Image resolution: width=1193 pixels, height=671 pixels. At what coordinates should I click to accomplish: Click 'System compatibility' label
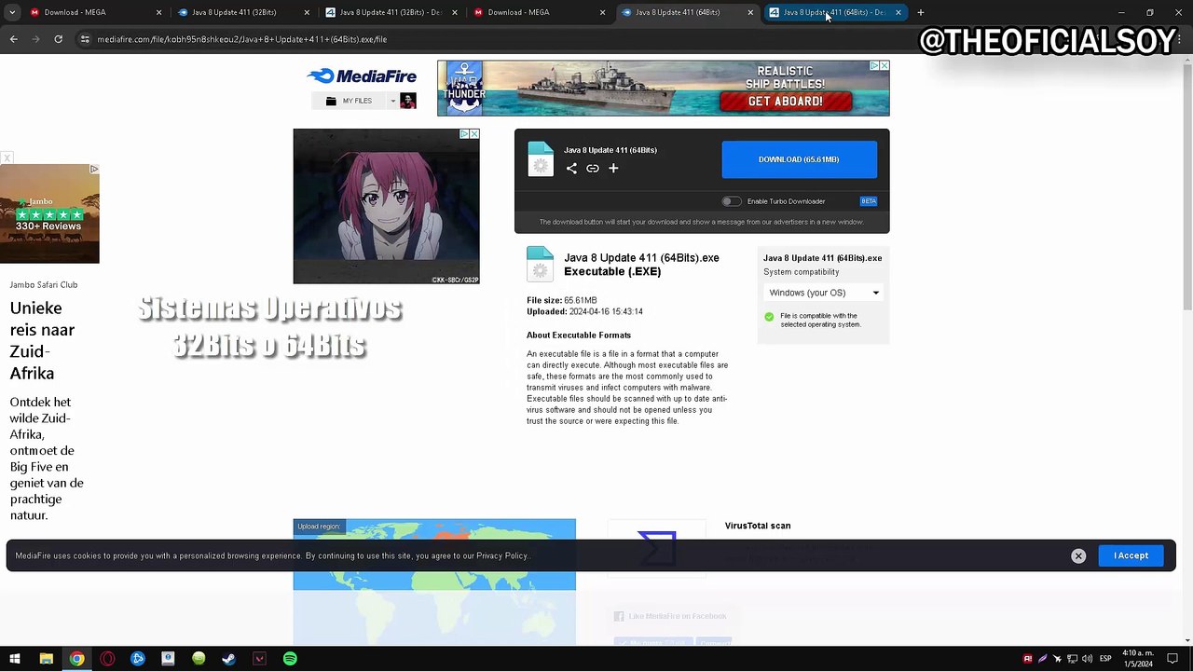(802, 272)
